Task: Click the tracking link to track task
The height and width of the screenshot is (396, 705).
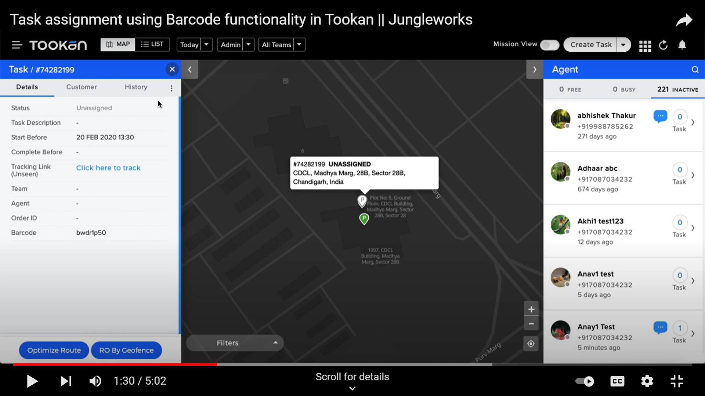Action: point(108,168)
